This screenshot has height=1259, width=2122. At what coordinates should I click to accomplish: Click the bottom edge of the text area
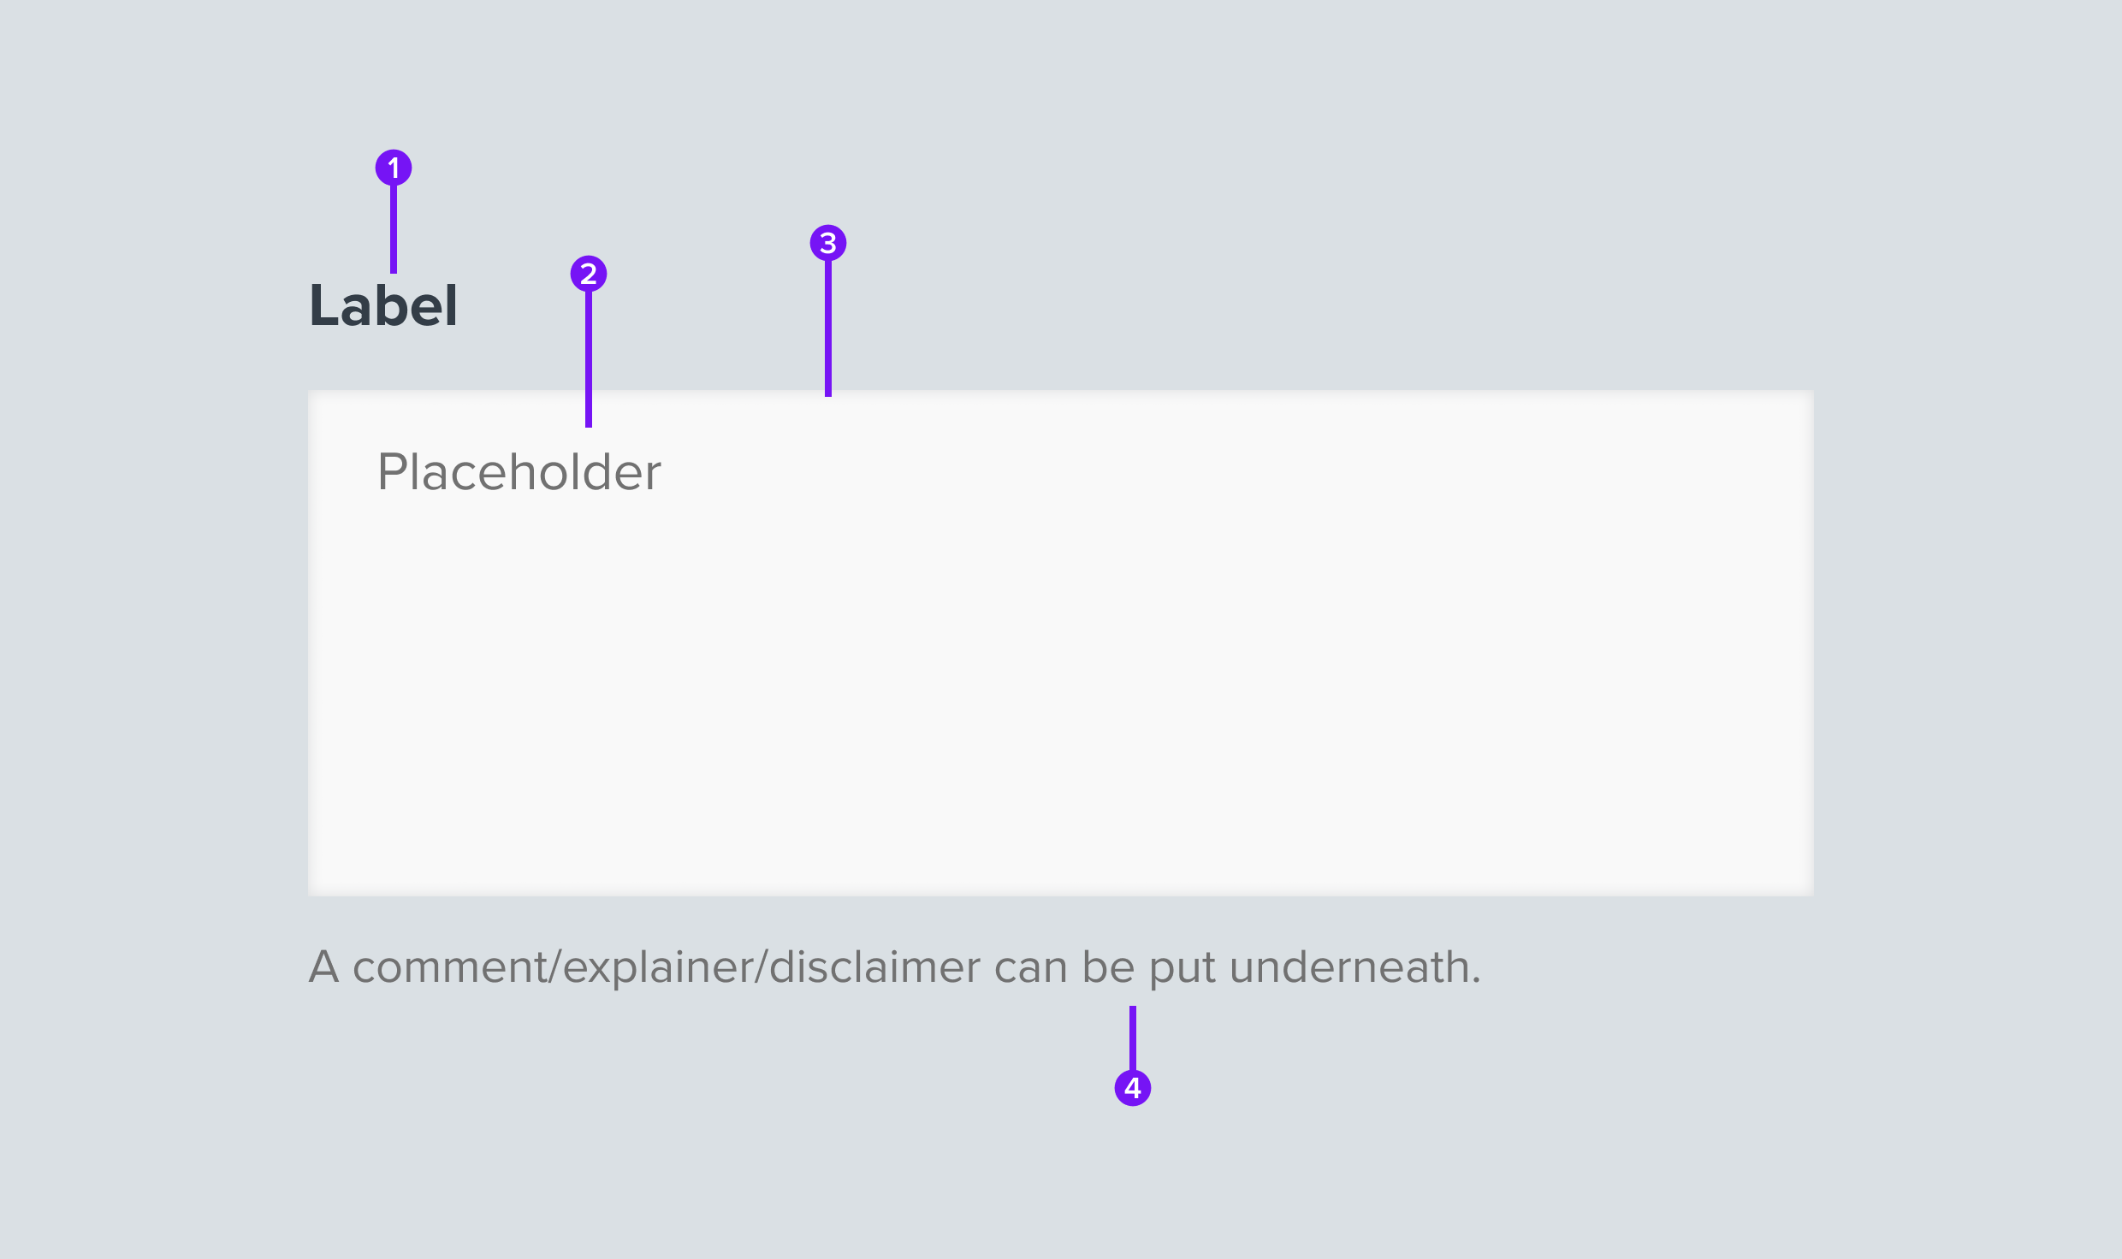tap(1061, 893)
